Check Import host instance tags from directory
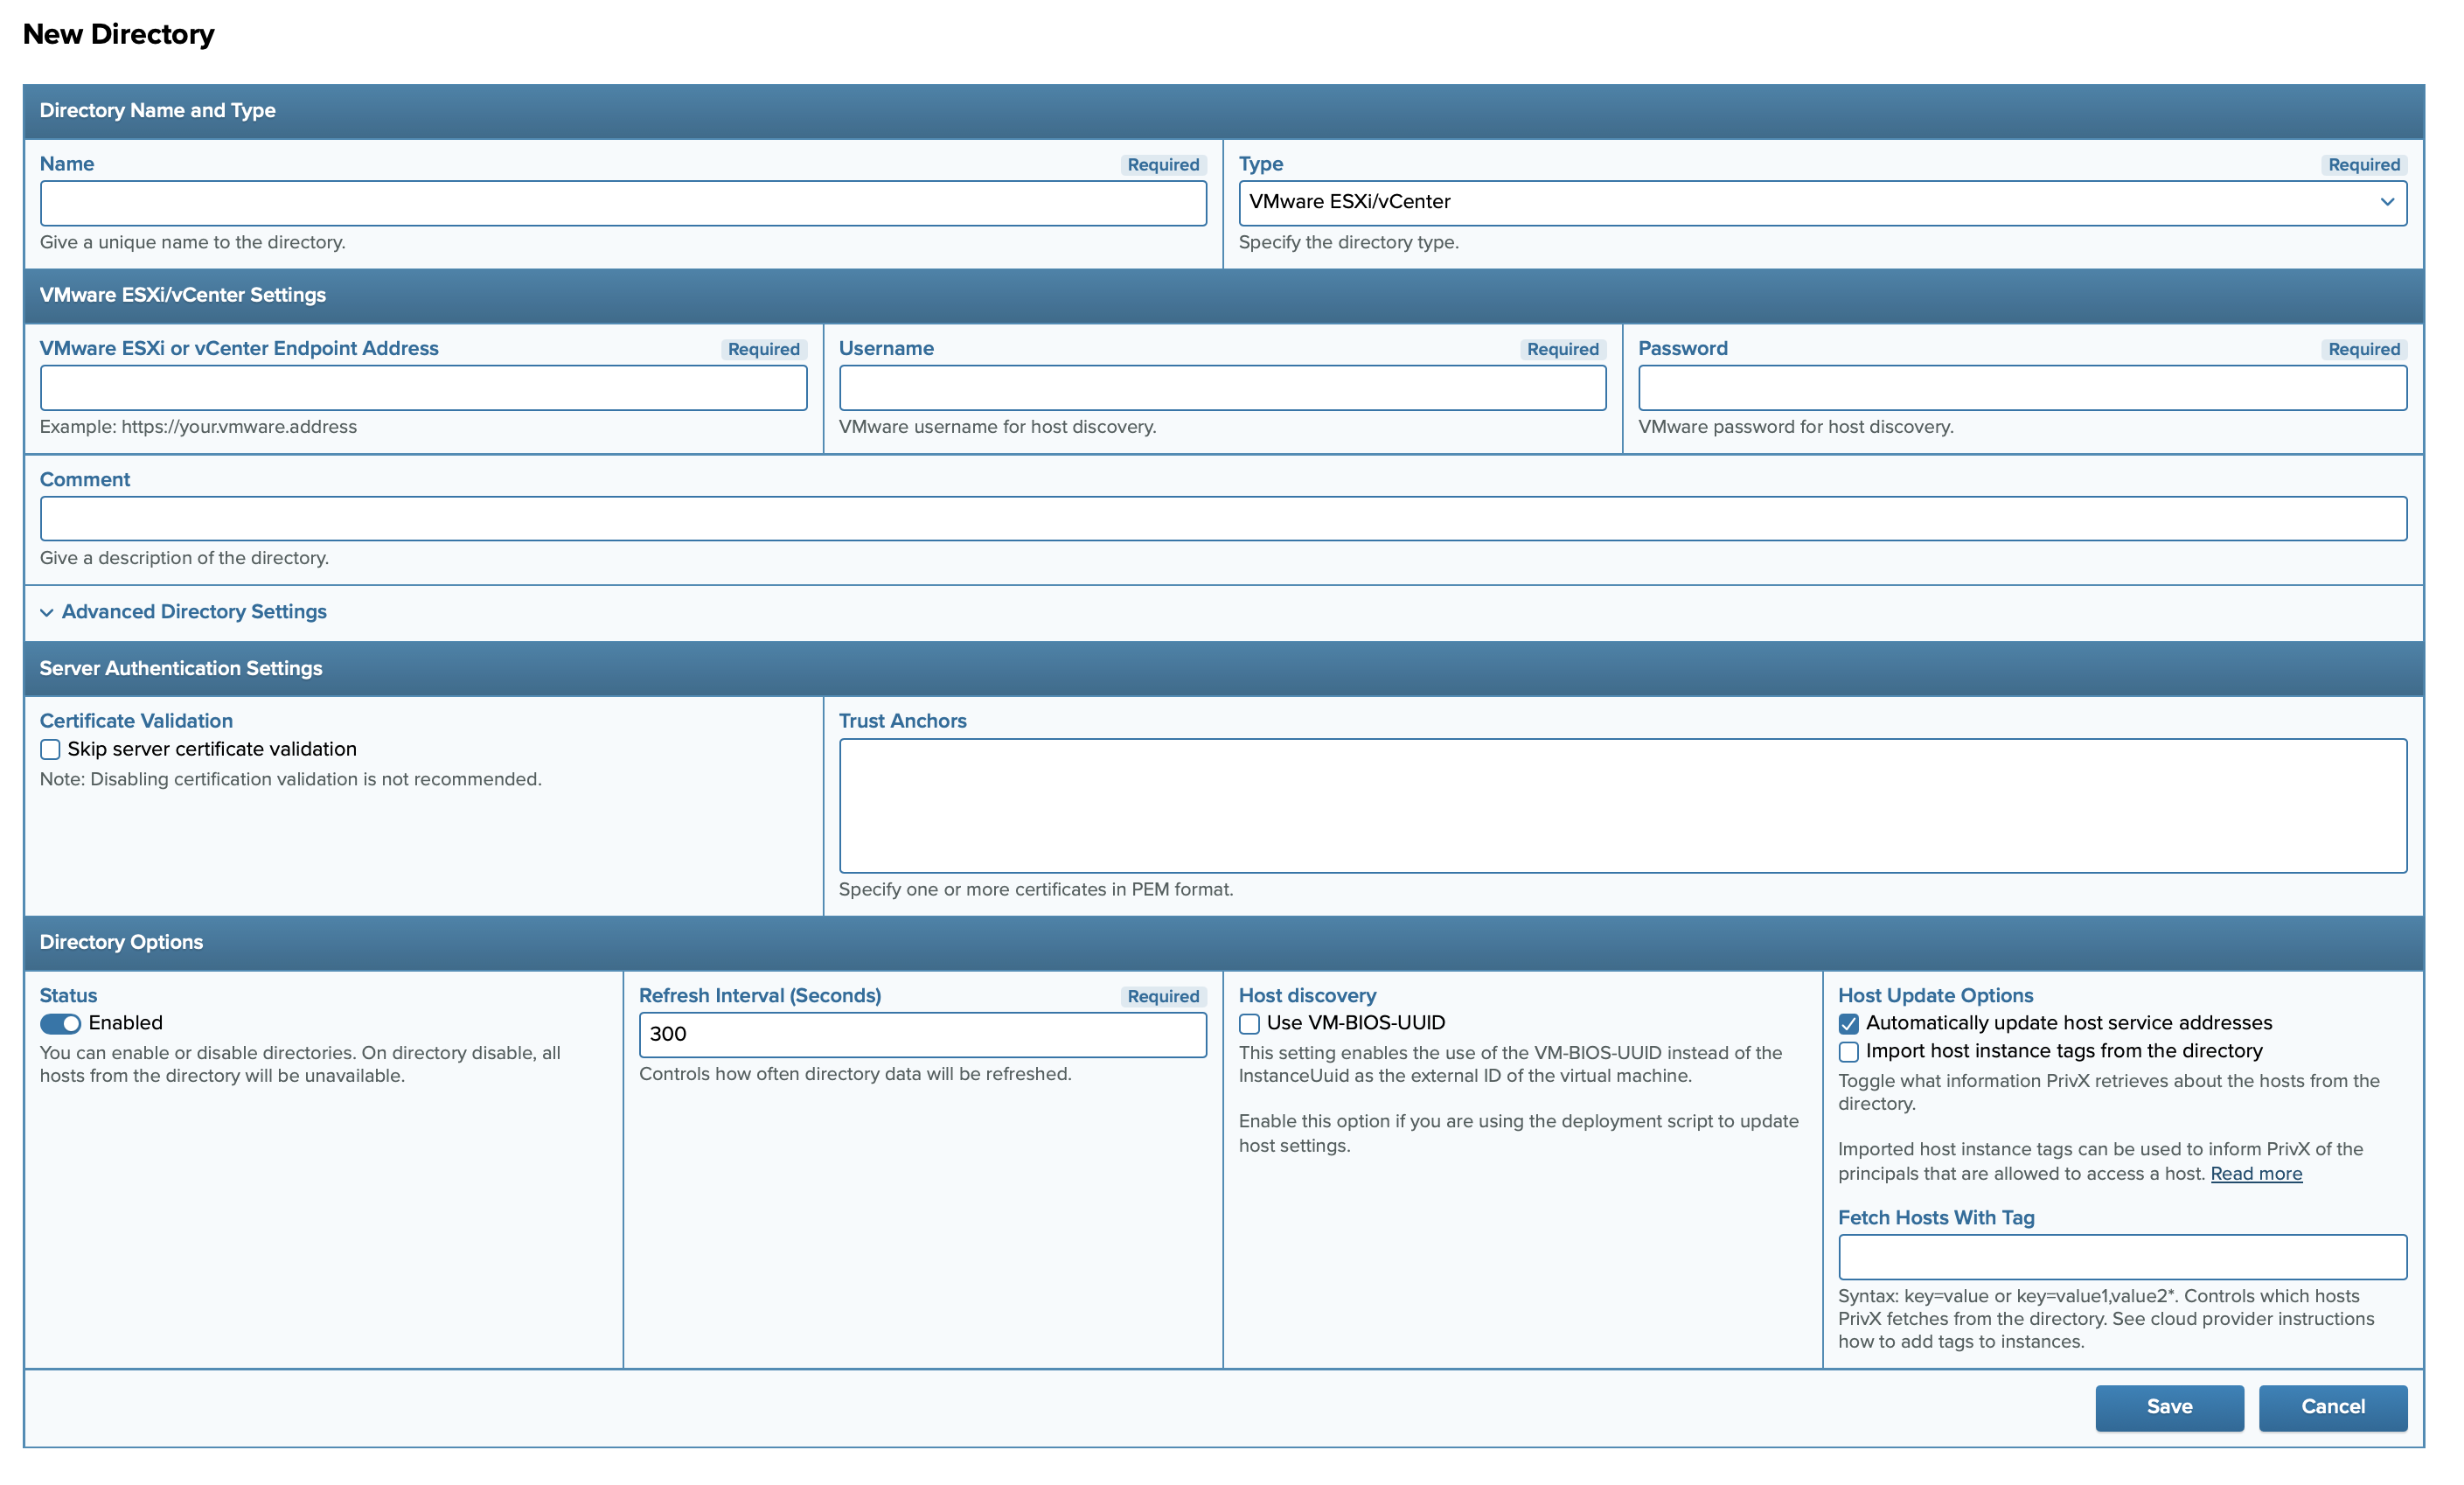 pyautogui.click(x=1848, y=1052)
